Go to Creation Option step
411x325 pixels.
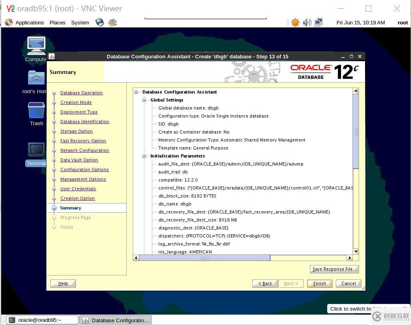click(78, 198)
